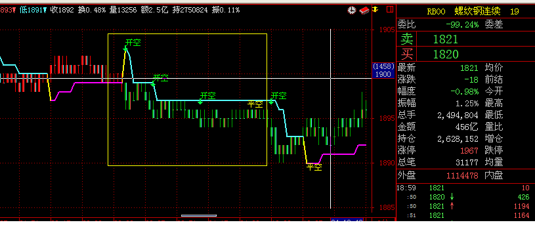
Task: Click the 卖 sell label
Action: pos(407,39)
